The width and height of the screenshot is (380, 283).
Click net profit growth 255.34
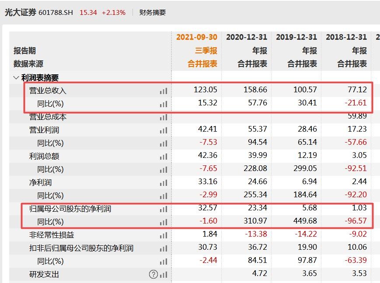pos(255,194)
